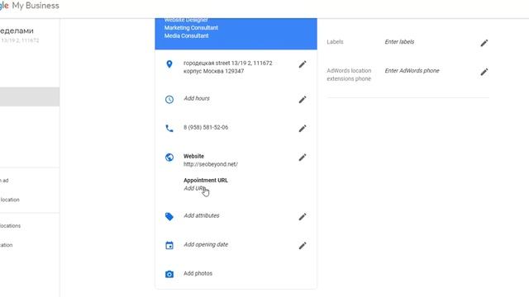Open the Add hours field
Image resolution: width=529 pixels, height=297 pixels.
(197, 98)
